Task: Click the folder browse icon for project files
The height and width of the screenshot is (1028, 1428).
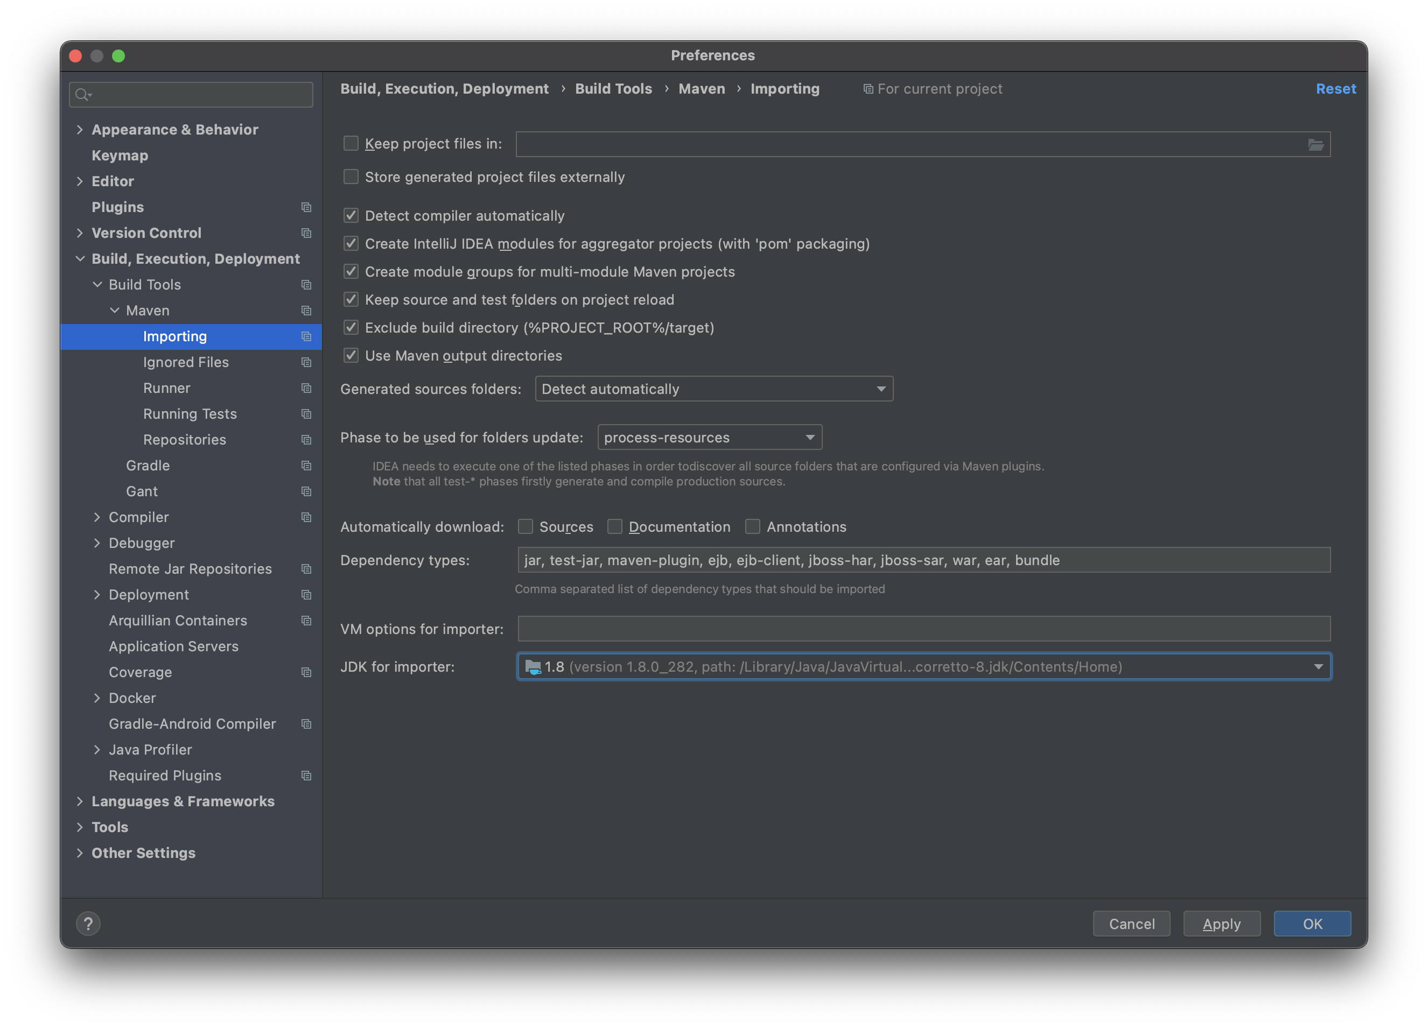Action: [1315, 145]
